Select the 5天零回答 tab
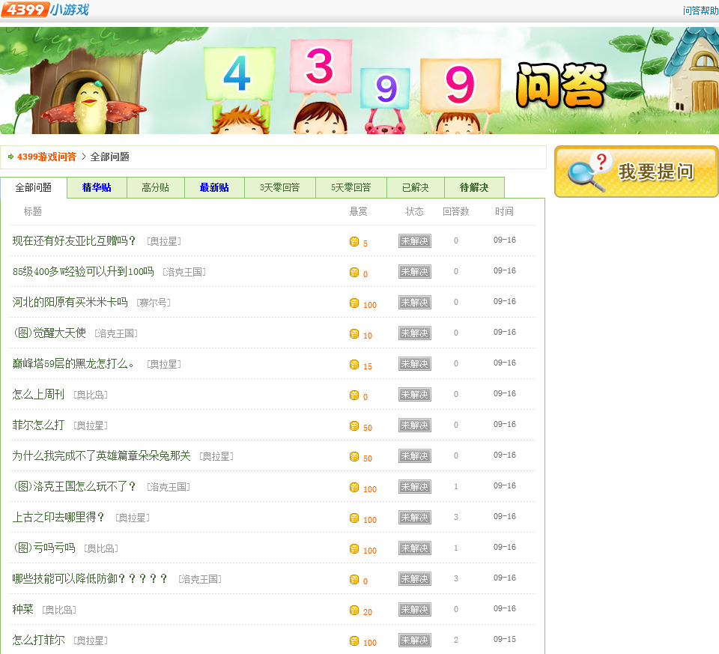Screen dimensions: 719x654 pyautogui.click(x=351, y=187)
